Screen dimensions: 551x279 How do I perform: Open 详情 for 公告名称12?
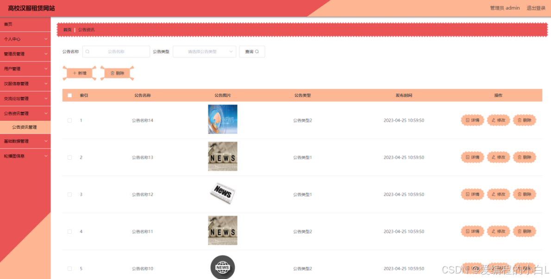click(472, 194)
